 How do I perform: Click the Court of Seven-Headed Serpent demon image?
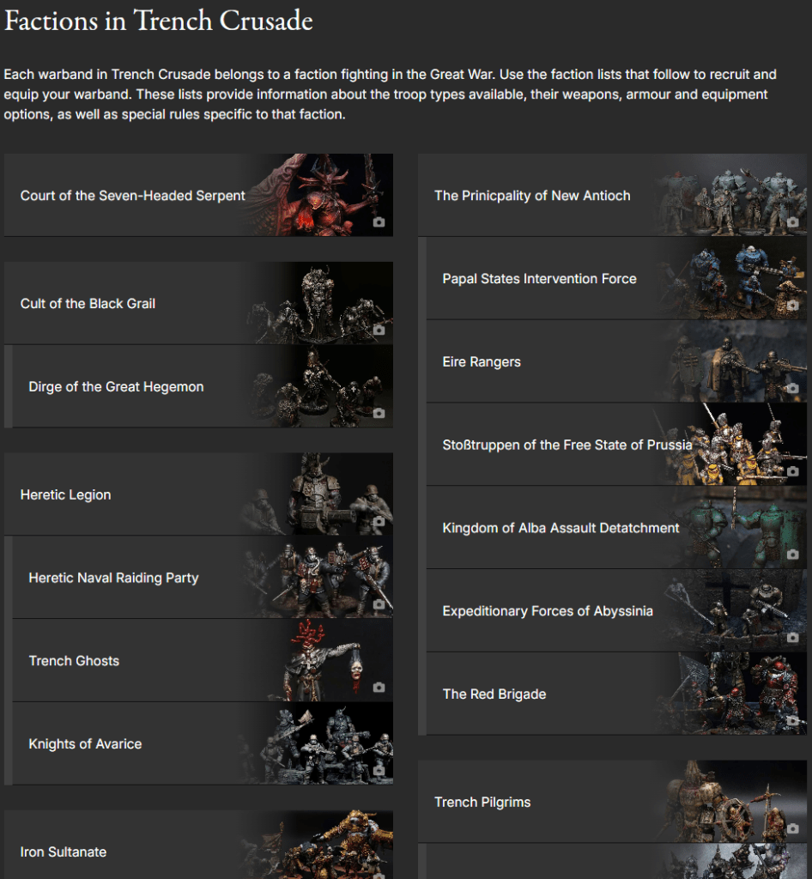(326, 193)
